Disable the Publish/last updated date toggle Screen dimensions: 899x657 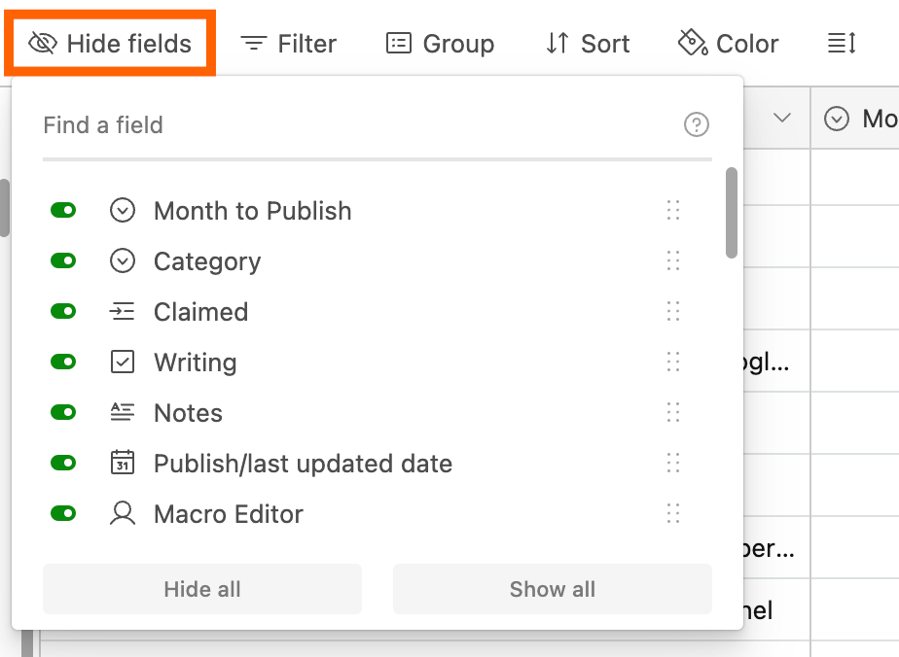[x=63, y=464]
